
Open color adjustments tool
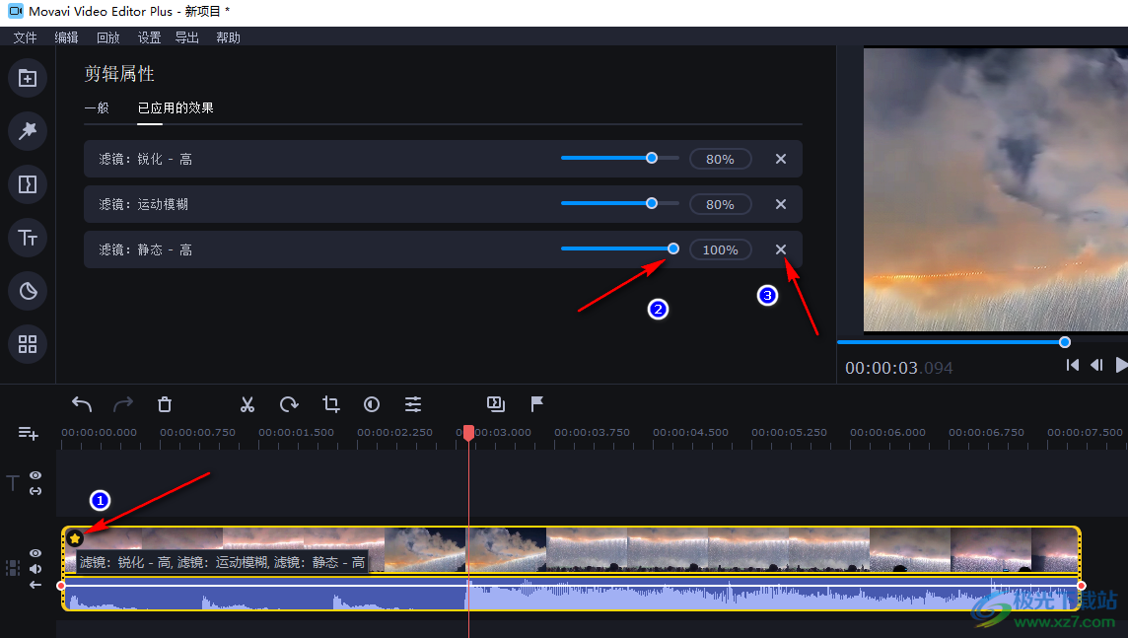point(371,404)
